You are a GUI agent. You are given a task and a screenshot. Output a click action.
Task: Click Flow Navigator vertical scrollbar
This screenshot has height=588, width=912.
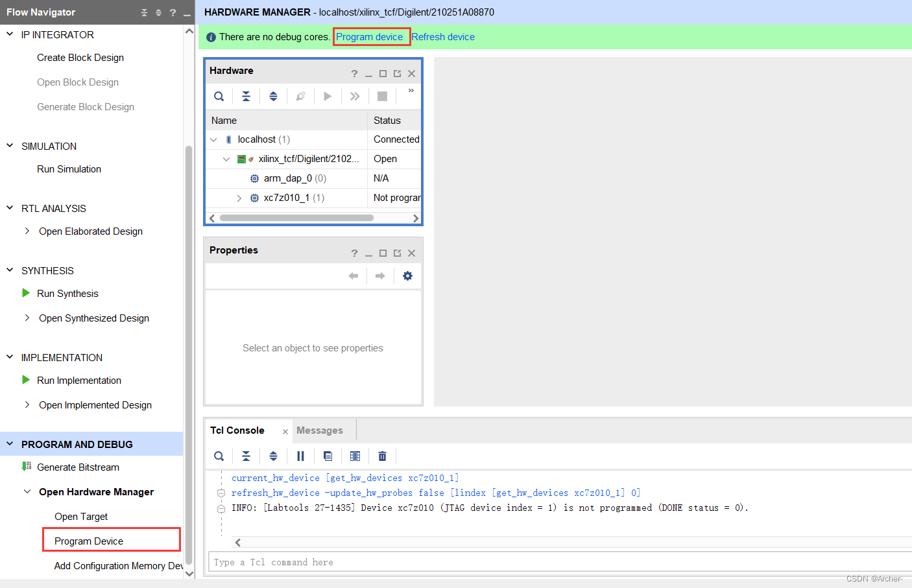coord(189,355)
